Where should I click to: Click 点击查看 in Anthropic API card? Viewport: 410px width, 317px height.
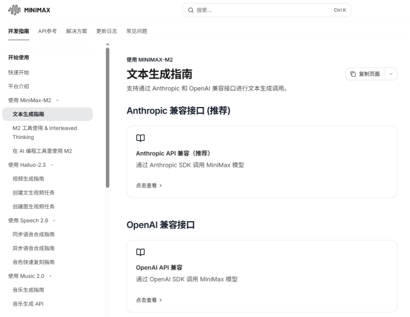click(x=148, y=186)
